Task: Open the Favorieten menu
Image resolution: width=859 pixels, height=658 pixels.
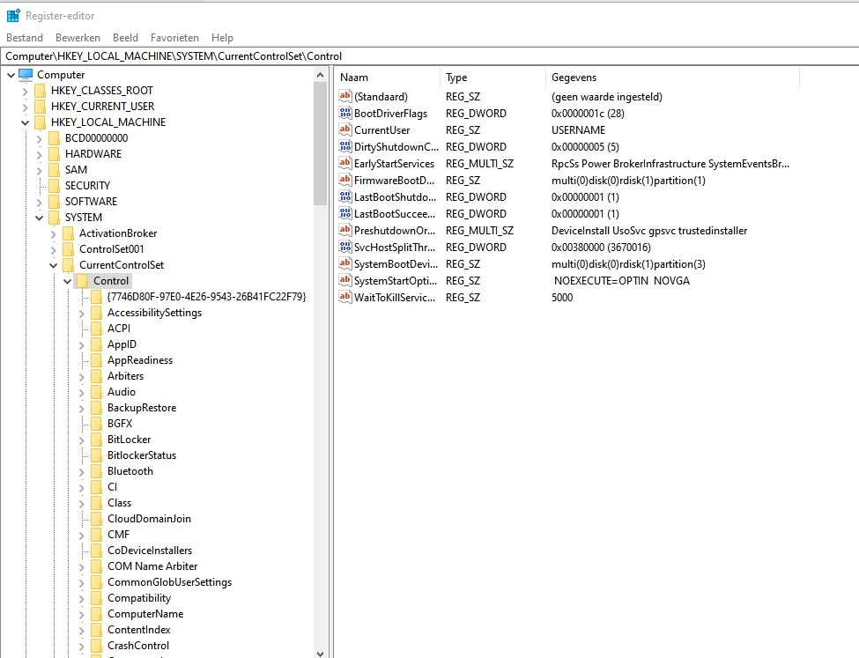Action: click(x=174, y=38)
